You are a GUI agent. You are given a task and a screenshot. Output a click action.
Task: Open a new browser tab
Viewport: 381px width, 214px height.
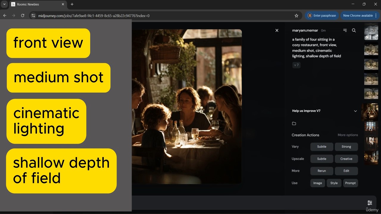click(x=72, y=4)
